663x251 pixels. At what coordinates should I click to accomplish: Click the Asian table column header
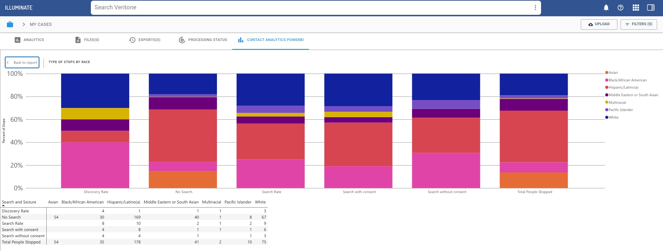(x=53, y=202)
